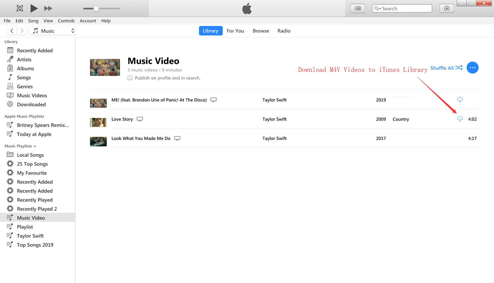Image resolution: width=494 pixels, height=283 pixels.
Task: Select the Library tab
Action: [x=210, y=30]
